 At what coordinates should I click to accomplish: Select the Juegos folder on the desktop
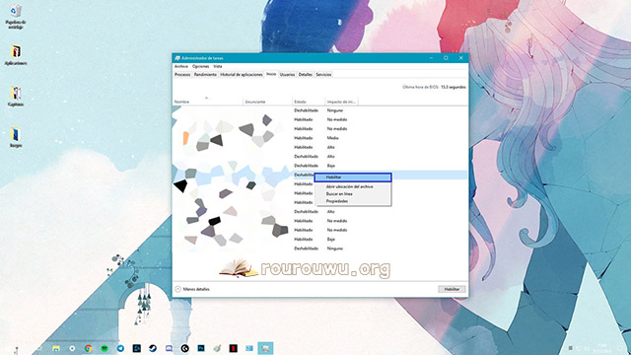[x=16, y=137]
